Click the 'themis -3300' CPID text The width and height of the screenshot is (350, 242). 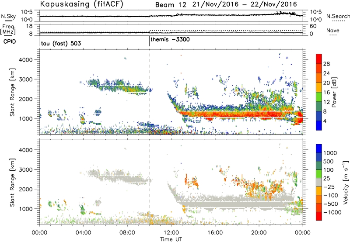[170, 40]
